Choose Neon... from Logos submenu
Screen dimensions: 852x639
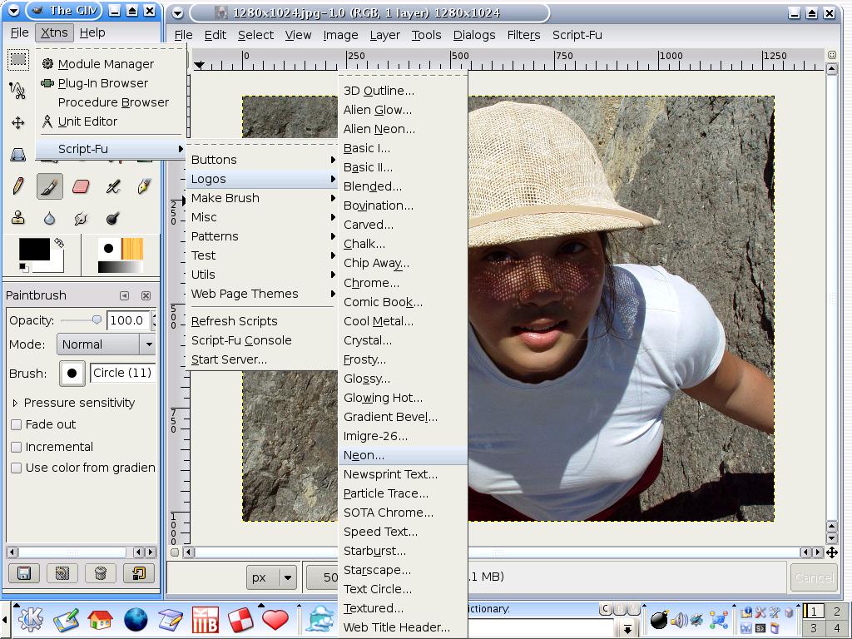tap(364, 455)
